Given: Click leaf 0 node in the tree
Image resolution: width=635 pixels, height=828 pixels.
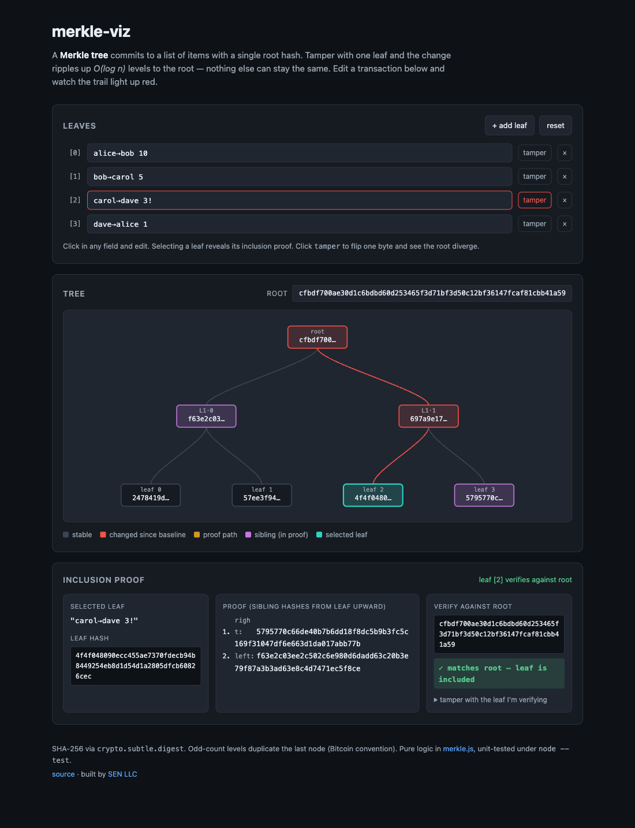Looking at the screenshot, I should [151, 495].
